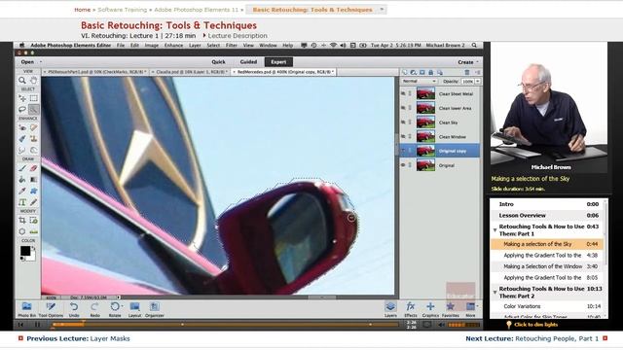Open the Enhance menu
Screen dimensions: 623x350
[173, 46]
